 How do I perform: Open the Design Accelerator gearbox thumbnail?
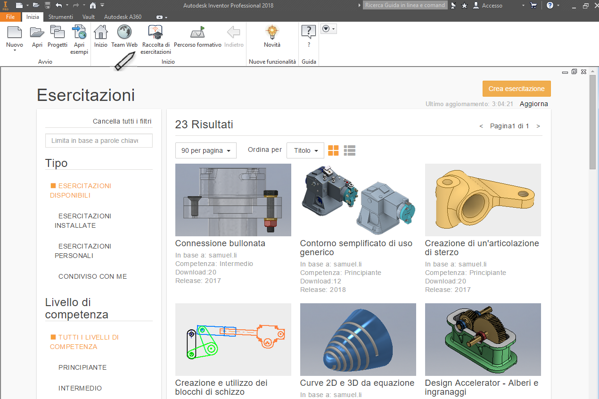(x=483, y=340)
